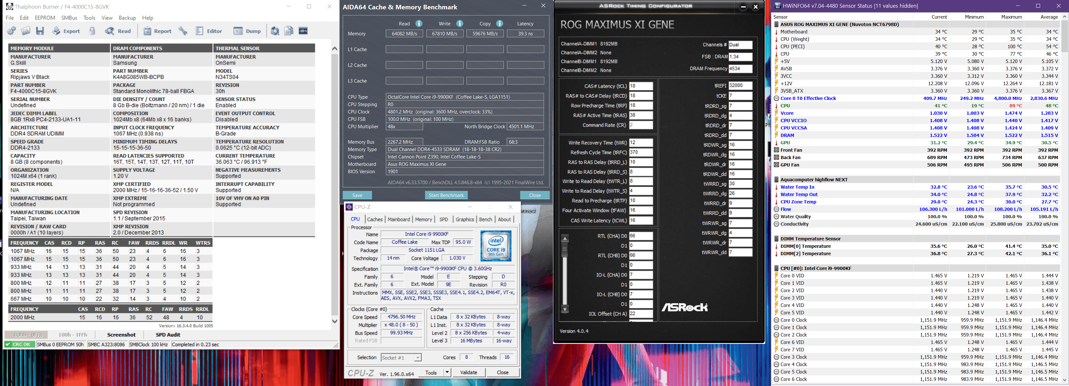Switch to the Mainboard tab in CPU-Z
This screenshot has height=386, width=1069.
399,220
